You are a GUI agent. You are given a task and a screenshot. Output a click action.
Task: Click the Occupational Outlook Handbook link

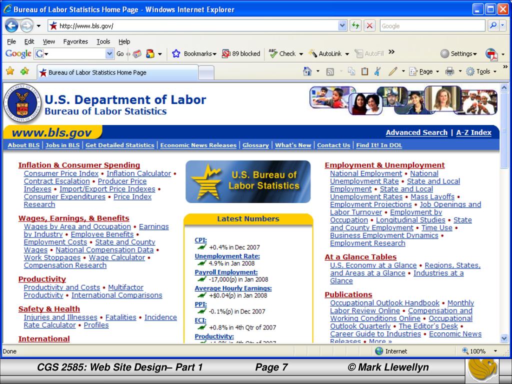tap(384, 302)
